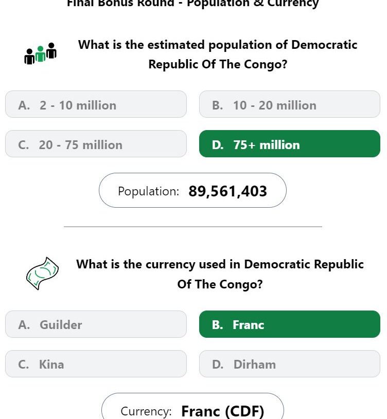Select answer A. 2 - 10 million

(x=96, y=104)
